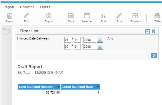This screenshot has width=162, height=105.
Task: Click the Filter List heading
Action: [x=29, y=31]
